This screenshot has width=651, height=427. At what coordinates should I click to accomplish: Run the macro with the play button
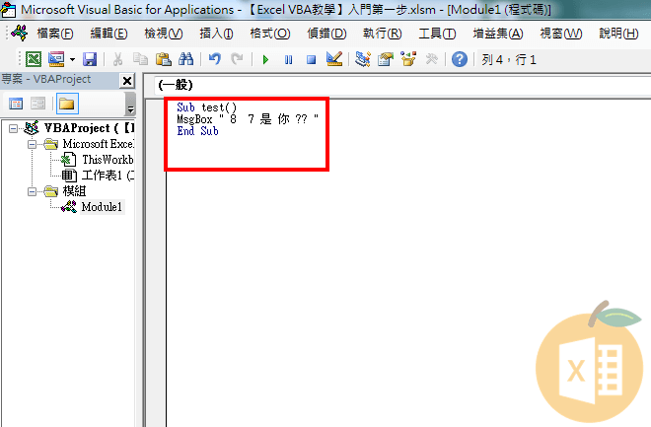(264, 59)
